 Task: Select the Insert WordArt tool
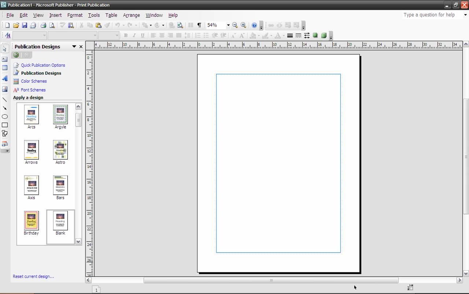point(5,78)
